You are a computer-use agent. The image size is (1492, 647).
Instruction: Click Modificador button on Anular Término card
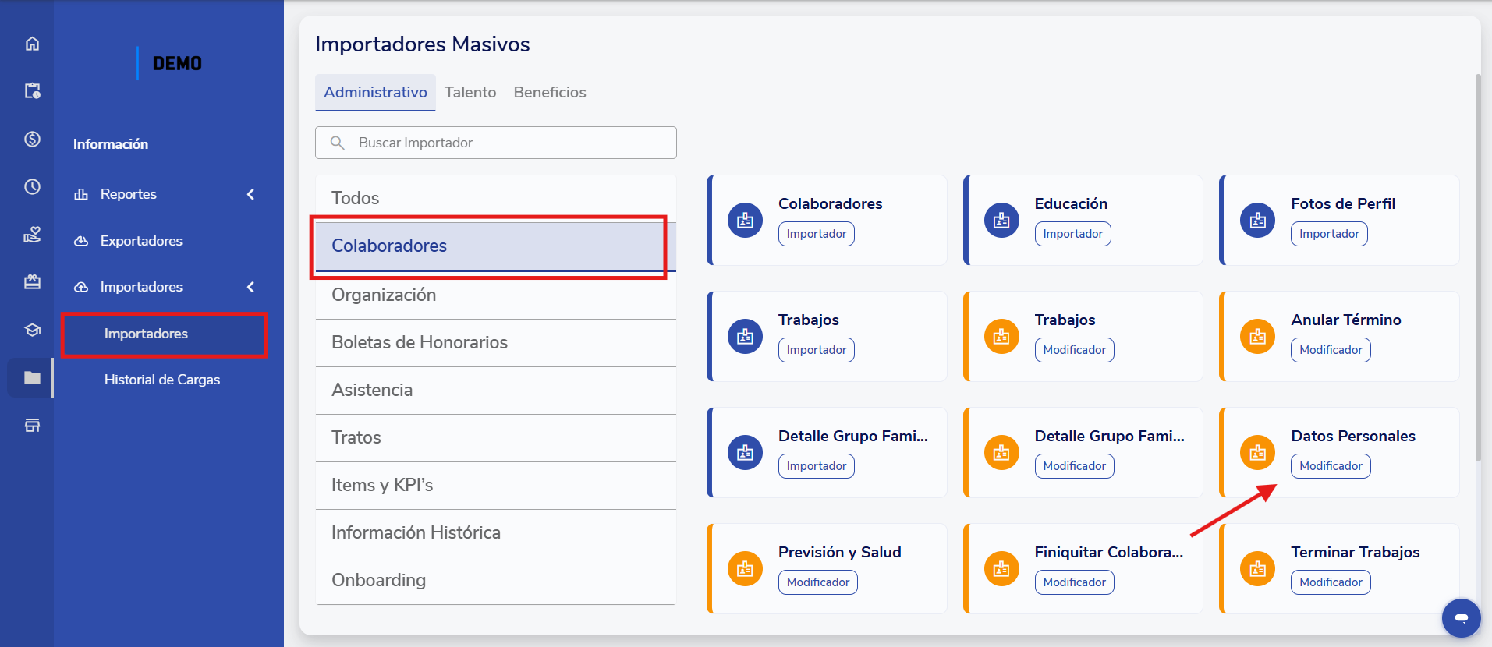tap(1330, 350)
